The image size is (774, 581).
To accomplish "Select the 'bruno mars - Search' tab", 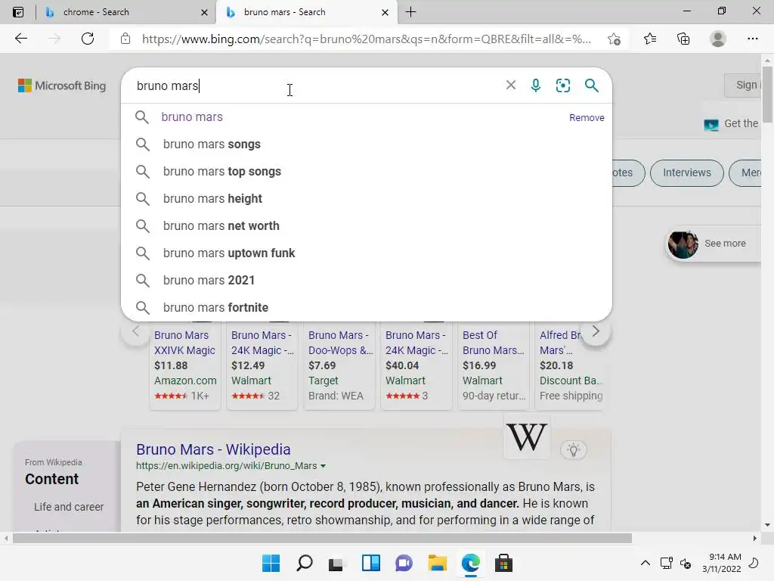I will pos(306,12).
